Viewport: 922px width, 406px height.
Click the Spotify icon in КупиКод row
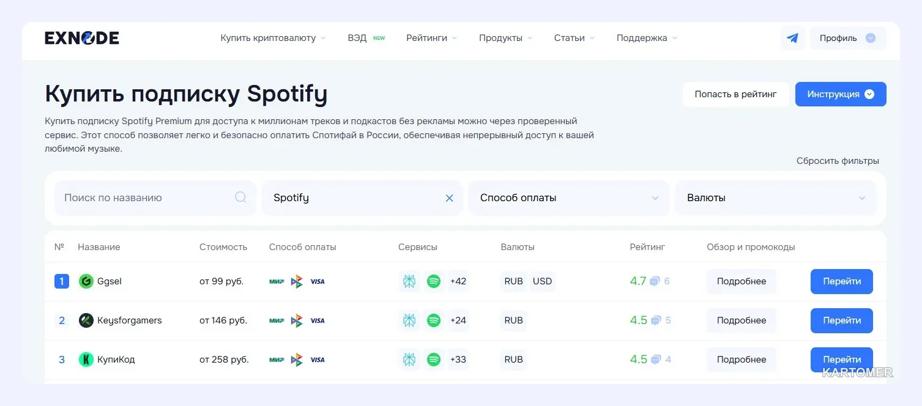pyautogui.click(x=434, y=360)
